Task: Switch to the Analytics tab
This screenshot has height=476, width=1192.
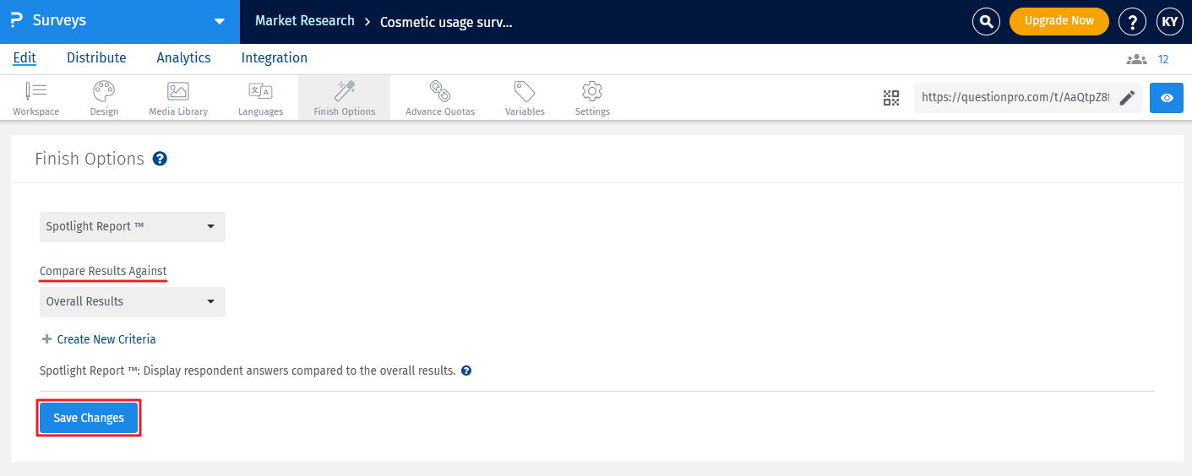Action: pyautogui.click(x=183, y=58)
